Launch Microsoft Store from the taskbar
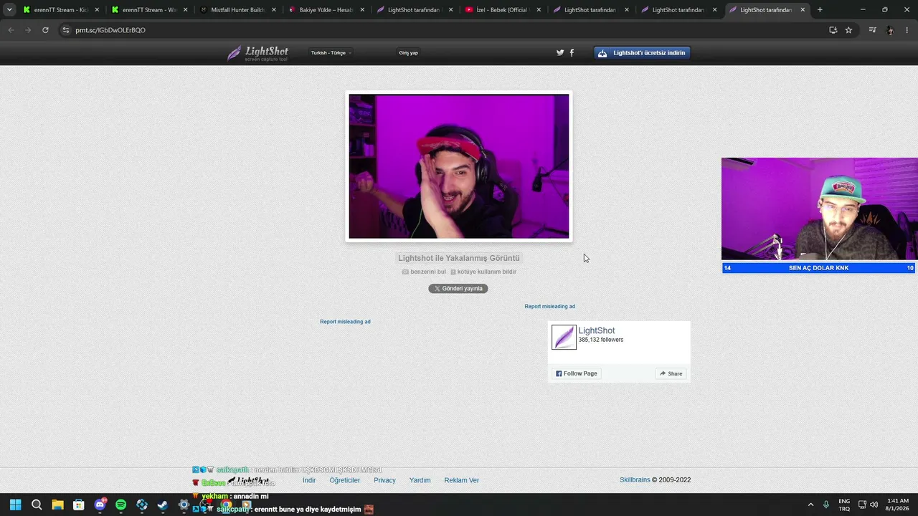Image resolution: width=918 pixels, height=516 pixels. click(x=79, y=505)
